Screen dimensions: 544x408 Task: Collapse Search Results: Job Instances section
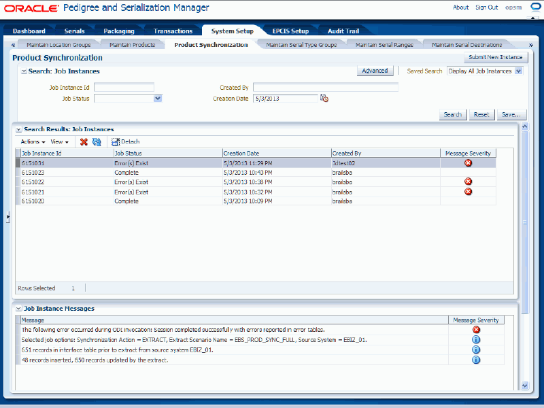coord(19,129)
